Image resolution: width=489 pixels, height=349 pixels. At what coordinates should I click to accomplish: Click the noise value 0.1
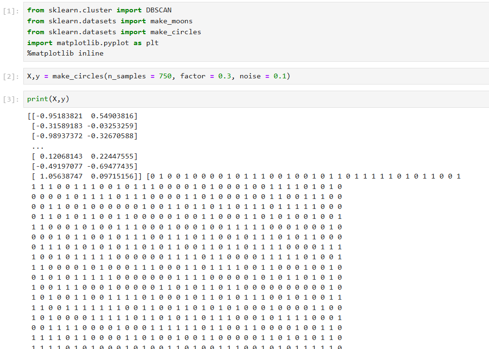coord(280,76)
